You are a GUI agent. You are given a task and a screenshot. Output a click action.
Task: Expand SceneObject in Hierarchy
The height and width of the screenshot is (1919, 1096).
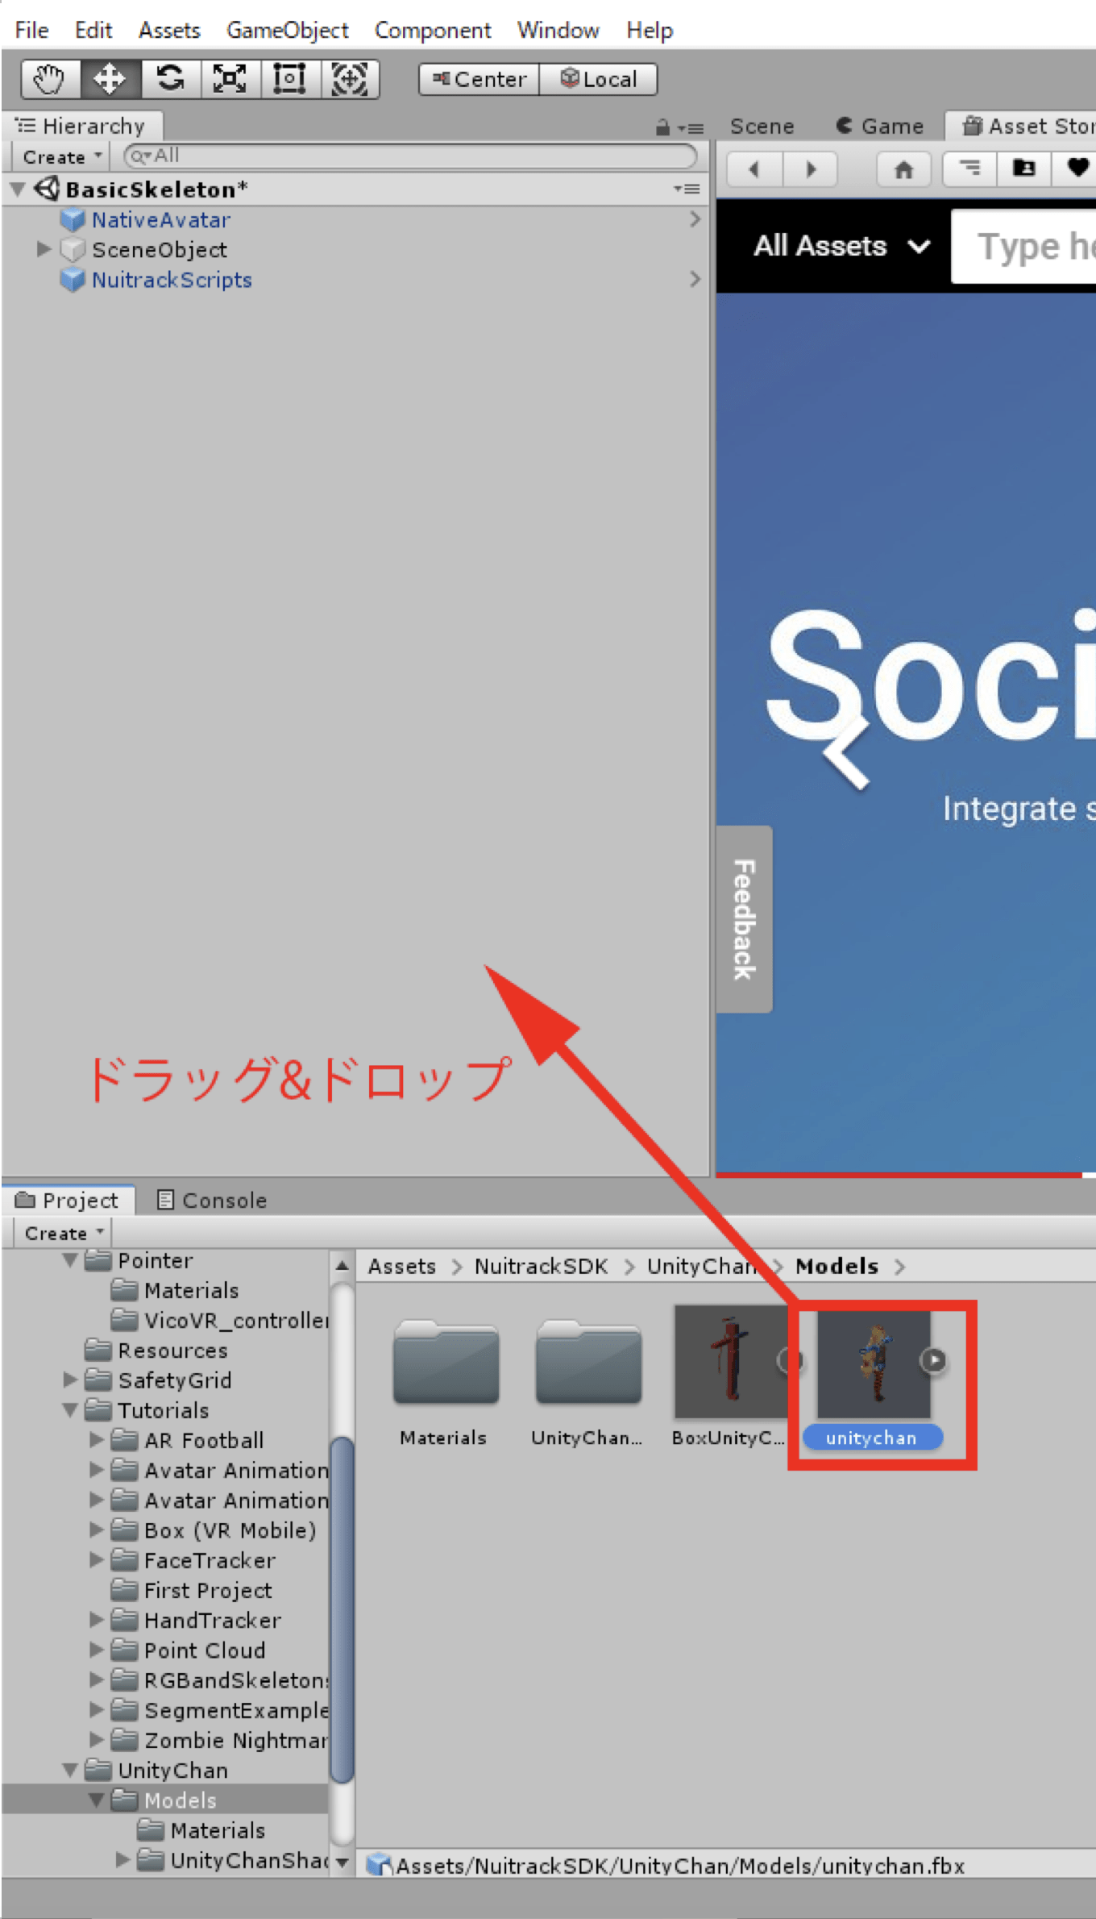pos(44,249)
